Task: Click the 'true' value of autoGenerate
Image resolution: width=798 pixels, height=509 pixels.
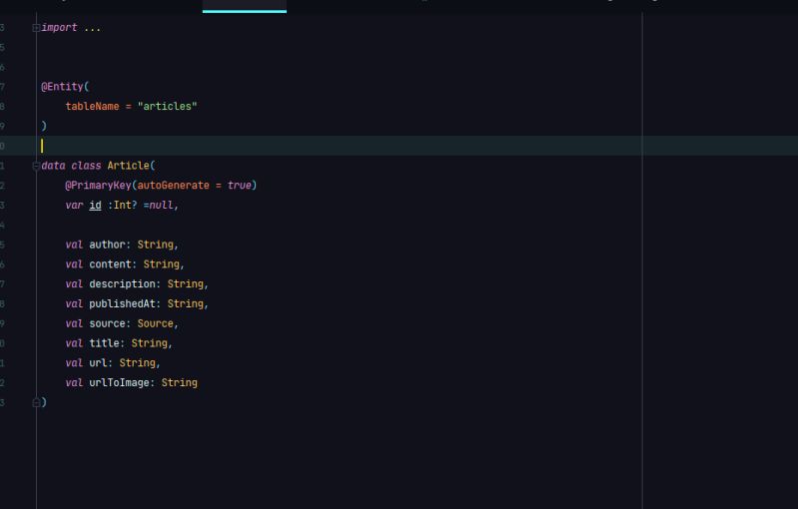Action: pos(239,185)
